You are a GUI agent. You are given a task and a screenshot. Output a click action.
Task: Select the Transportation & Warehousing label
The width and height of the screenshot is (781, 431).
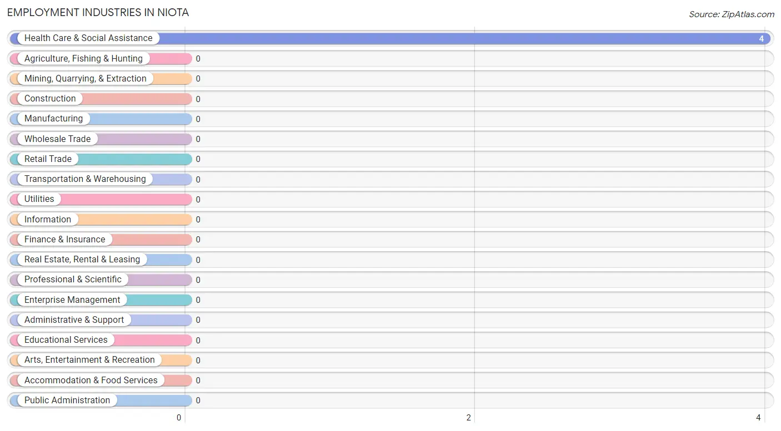[85, 179]
